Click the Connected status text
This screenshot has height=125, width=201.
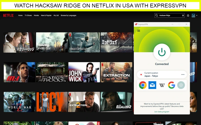[162, 64]
